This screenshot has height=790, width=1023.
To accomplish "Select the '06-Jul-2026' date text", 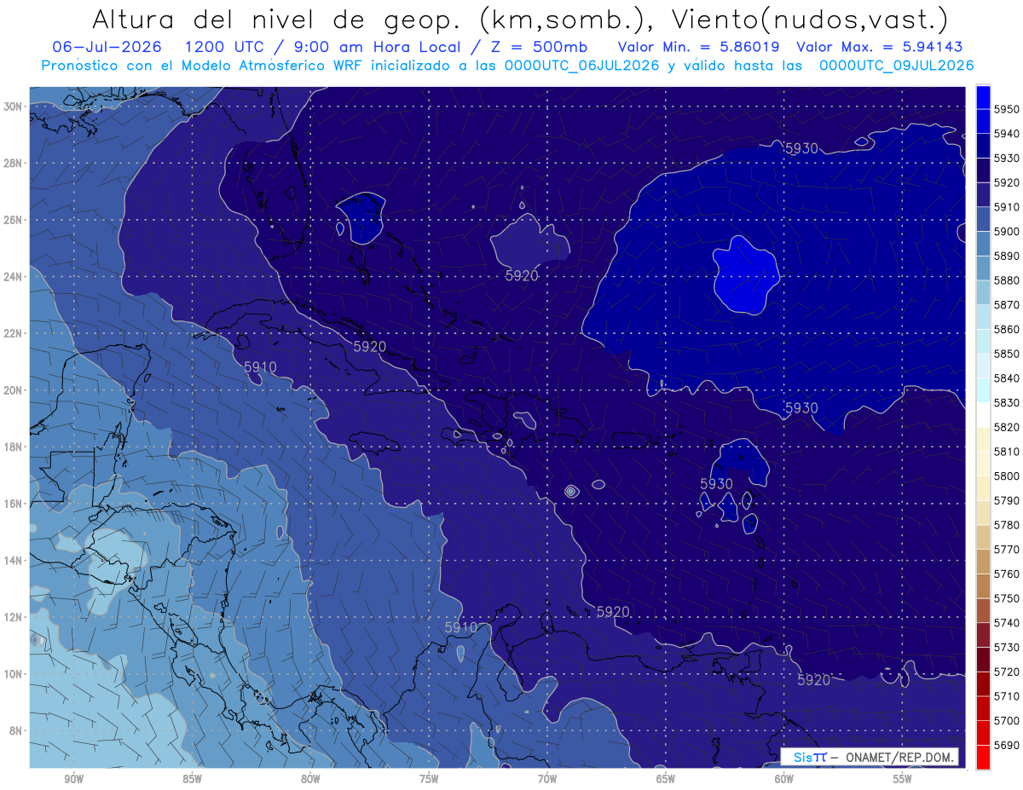I will (x=108, y=47).
